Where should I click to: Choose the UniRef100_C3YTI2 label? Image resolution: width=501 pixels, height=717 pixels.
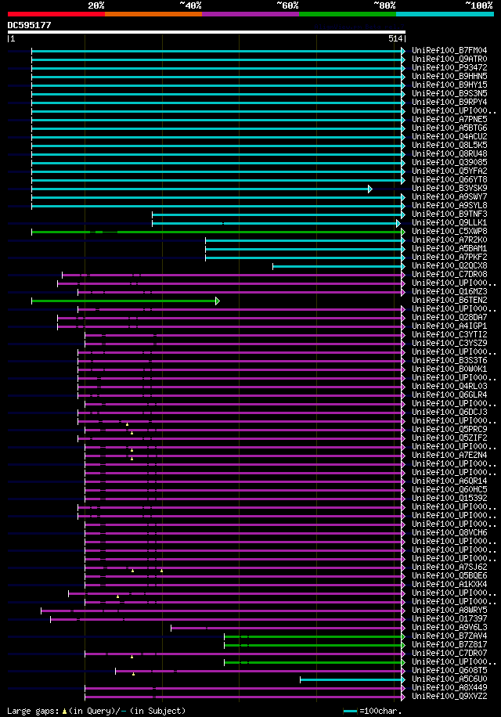coord(449,335)
